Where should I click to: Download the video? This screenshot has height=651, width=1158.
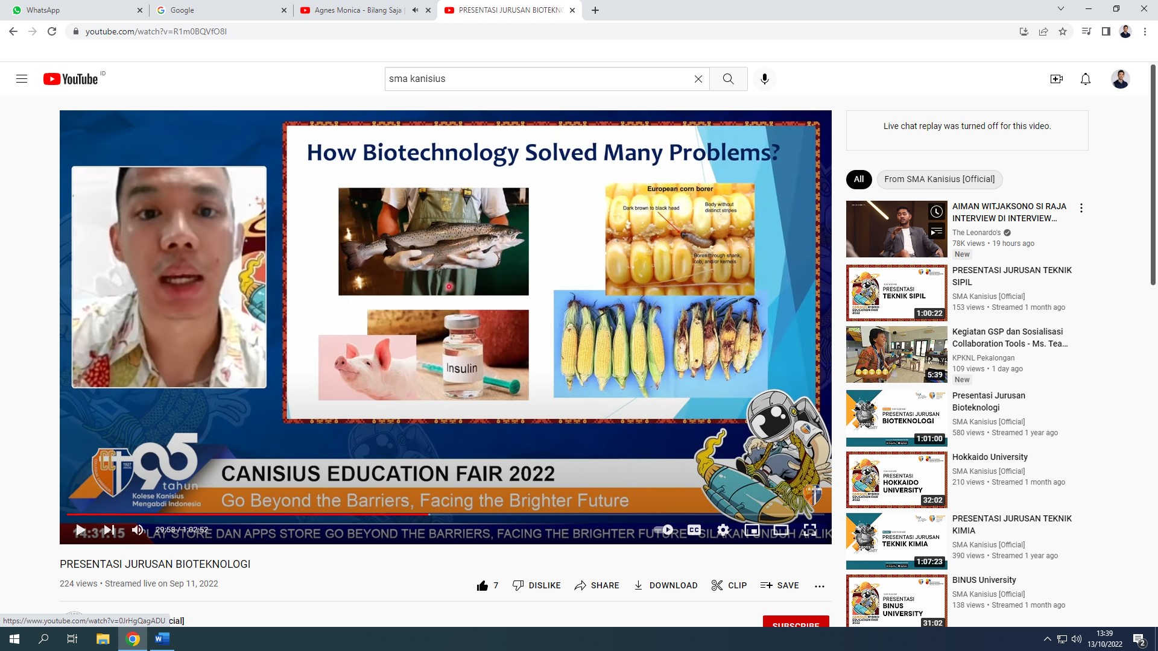665,585
